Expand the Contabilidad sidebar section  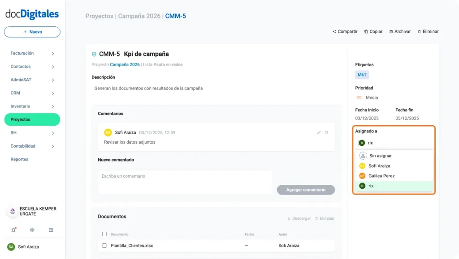32,146
